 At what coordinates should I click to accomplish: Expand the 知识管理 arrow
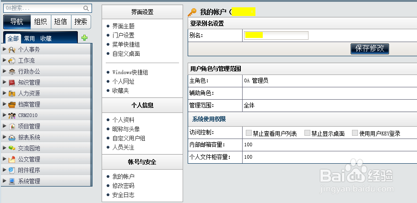pyautogui.click(x=4, y=82)
